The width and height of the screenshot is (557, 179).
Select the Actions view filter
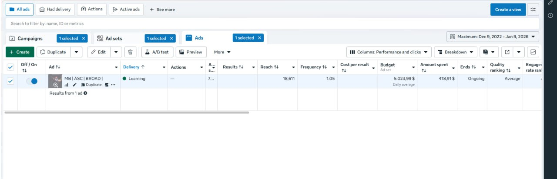(92, 9)
